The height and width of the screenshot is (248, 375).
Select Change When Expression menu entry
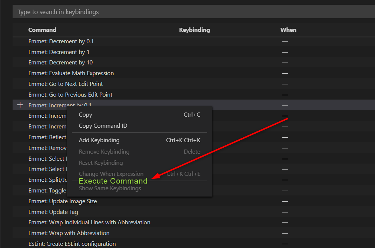coord(139,174)
